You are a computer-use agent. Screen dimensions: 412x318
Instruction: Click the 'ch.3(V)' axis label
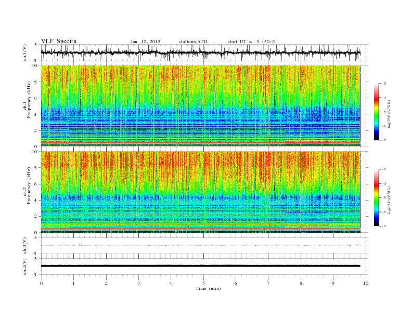[25, 246]
